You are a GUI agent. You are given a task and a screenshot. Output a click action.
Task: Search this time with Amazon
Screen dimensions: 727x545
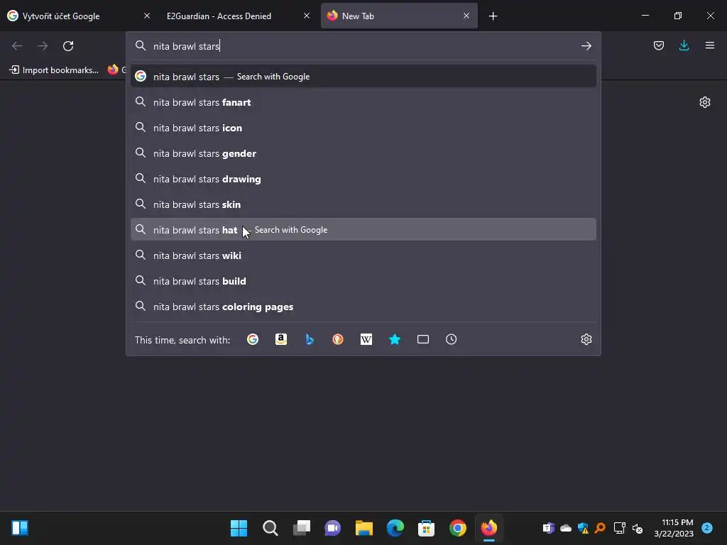tap(281, 339)
